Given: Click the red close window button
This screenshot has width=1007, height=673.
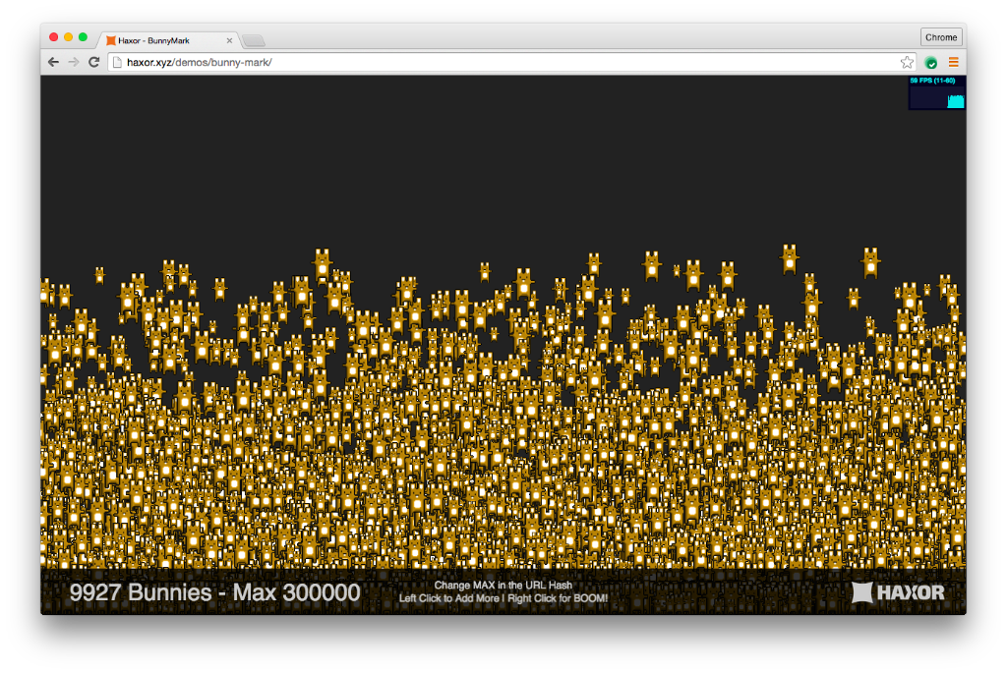Looking at the screenshot, I should [54, 37].
